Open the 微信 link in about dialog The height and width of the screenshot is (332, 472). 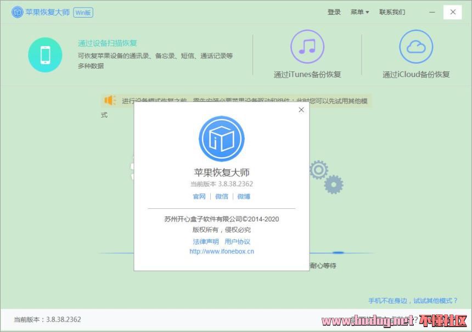[x=222, y=197]
